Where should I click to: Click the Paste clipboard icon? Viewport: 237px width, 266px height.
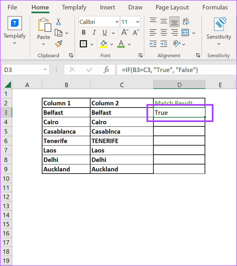click(44, 25)
